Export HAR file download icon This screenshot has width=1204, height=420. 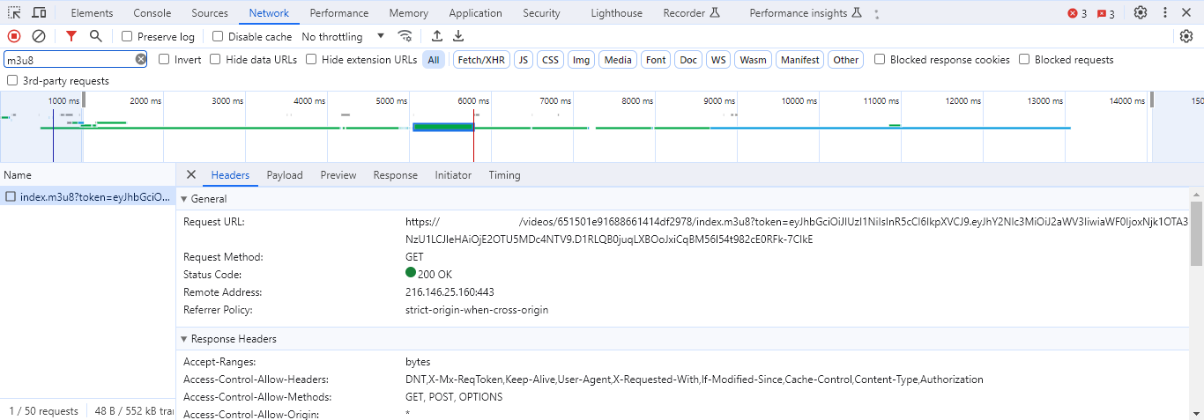tap(458, 36)
